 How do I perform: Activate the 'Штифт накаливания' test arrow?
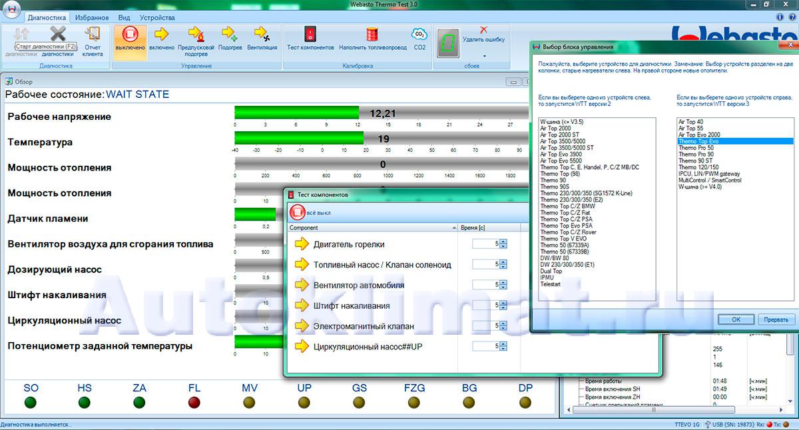(x=302, y=306)
